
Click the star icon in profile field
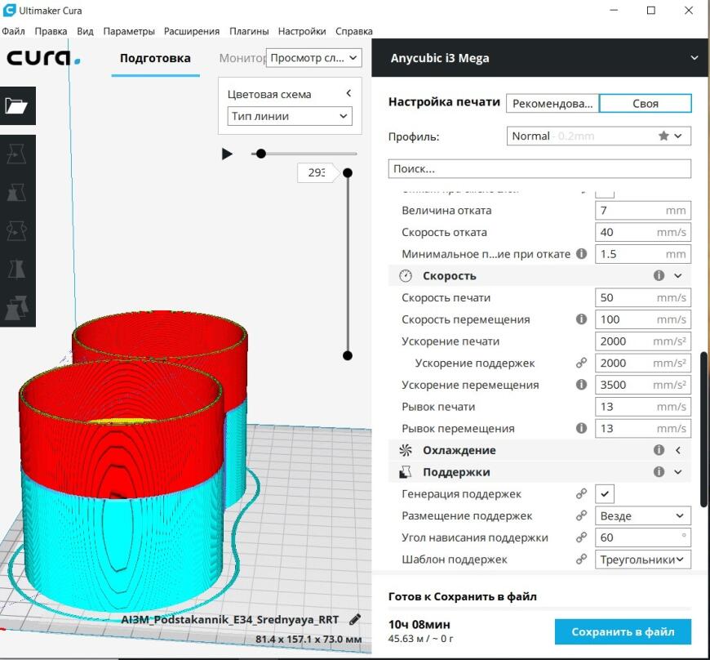(x=663, y=136)
